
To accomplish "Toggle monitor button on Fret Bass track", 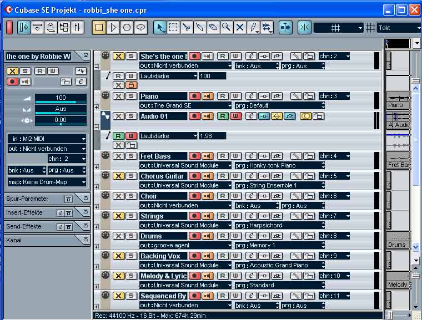I will tap(207, 156).
